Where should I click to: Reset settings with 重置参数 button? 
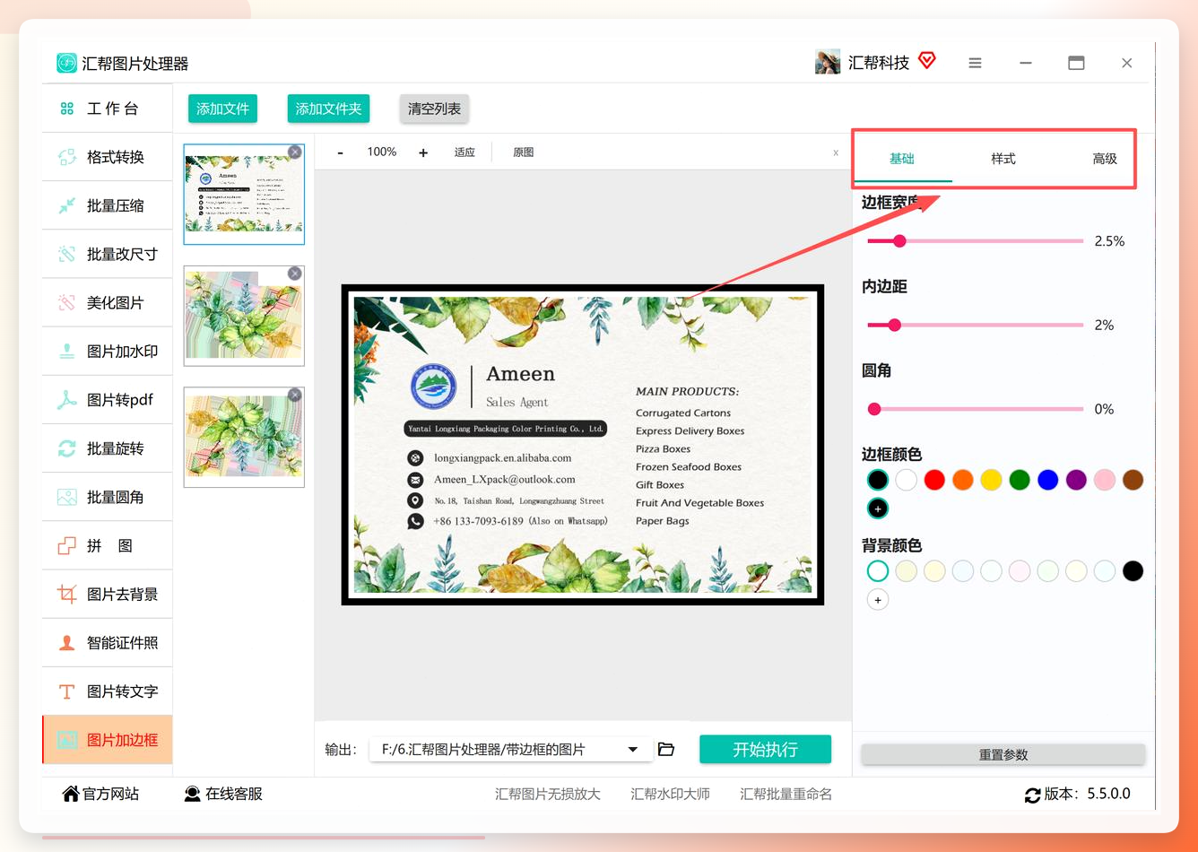pyautogui.click(x=1003, y=754)
